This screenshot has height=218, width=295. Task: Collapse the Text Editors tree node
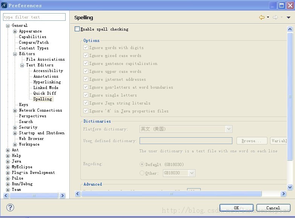point(22,65)
